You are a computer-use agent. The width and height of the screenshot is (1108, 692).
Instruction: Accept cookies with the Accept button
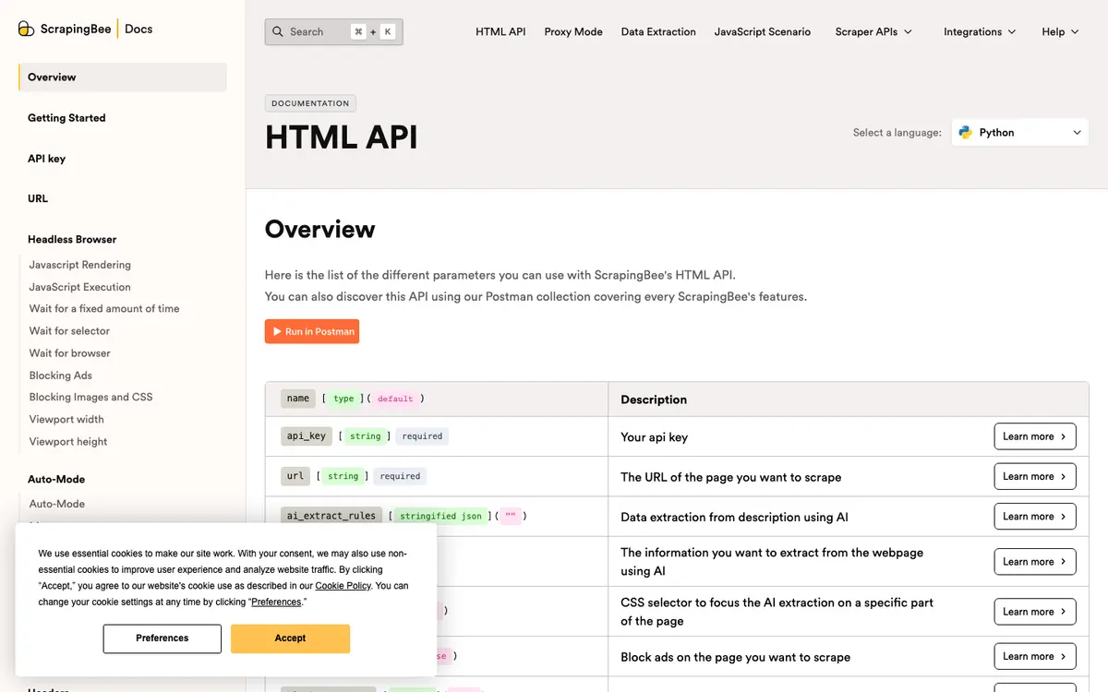pyautogui.click(x=290, y=638)
